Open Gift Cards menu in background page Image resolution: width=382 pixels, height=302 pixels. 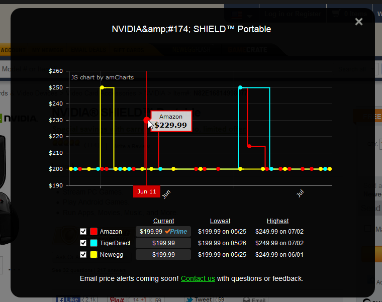(x=129, y=50)
